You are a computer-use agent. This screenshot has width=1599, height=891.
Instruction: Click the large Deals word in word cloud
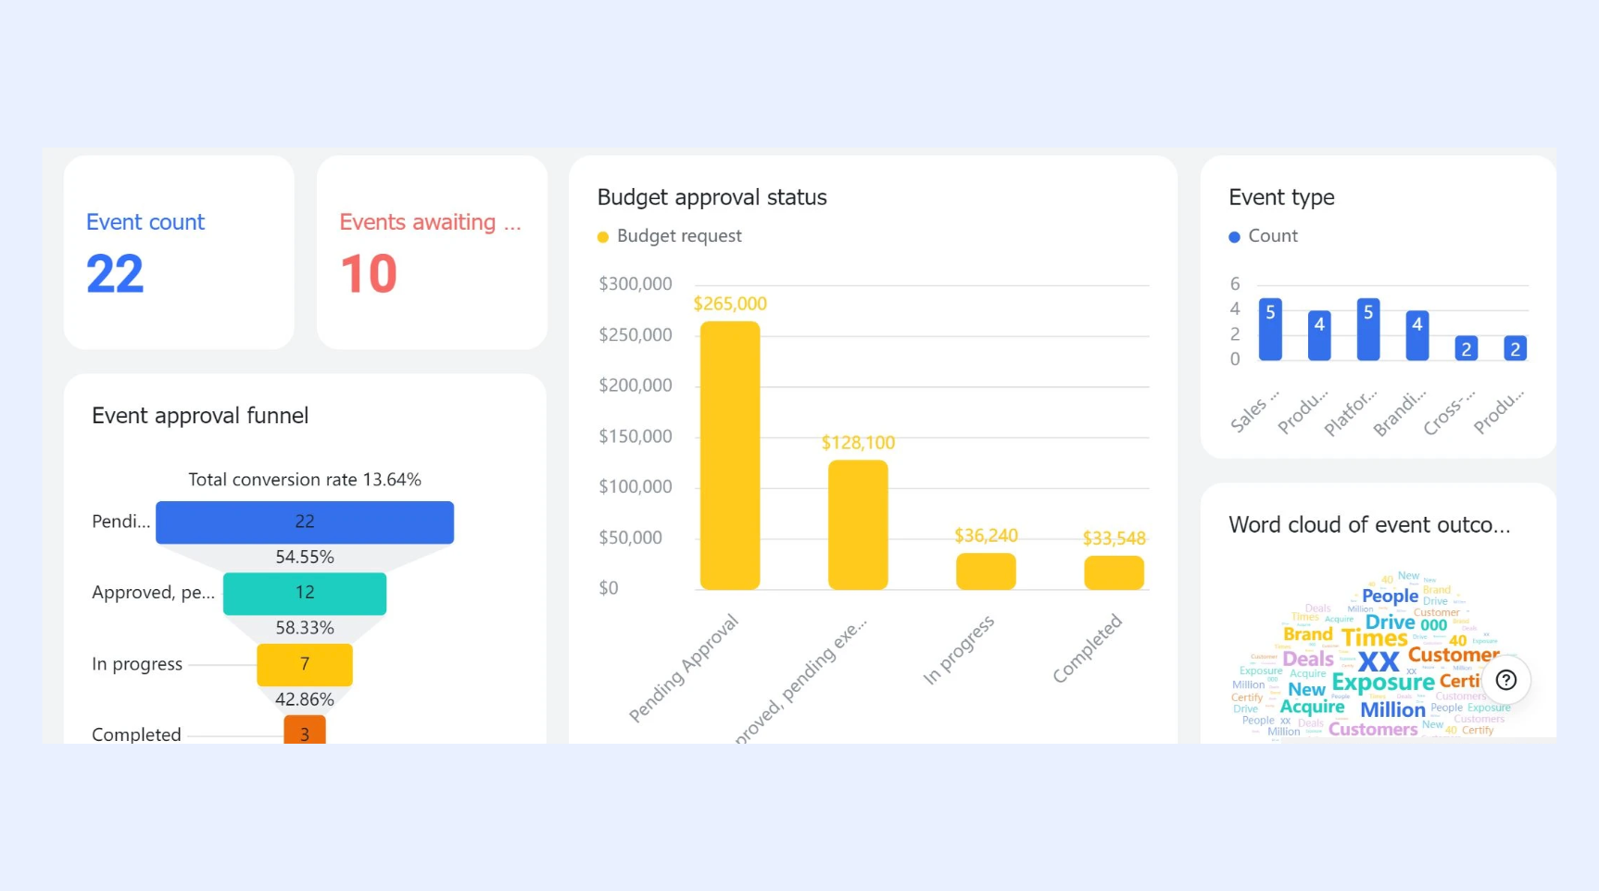click(x=1308, y=659)
